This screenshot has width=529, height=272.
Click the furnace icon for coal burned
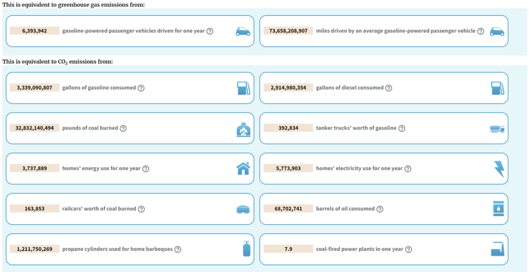tap(244, 130)
